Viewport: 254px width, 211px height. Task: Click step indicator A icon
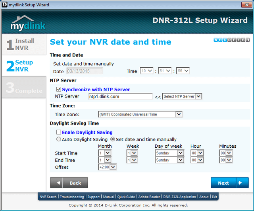[x=216, y=40]
